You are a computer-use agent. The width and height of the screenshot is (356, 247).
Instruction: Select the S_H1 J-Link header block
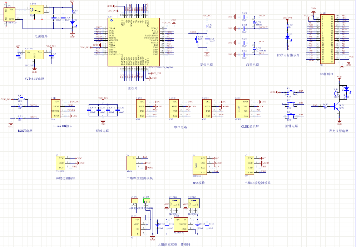(56, 109)
